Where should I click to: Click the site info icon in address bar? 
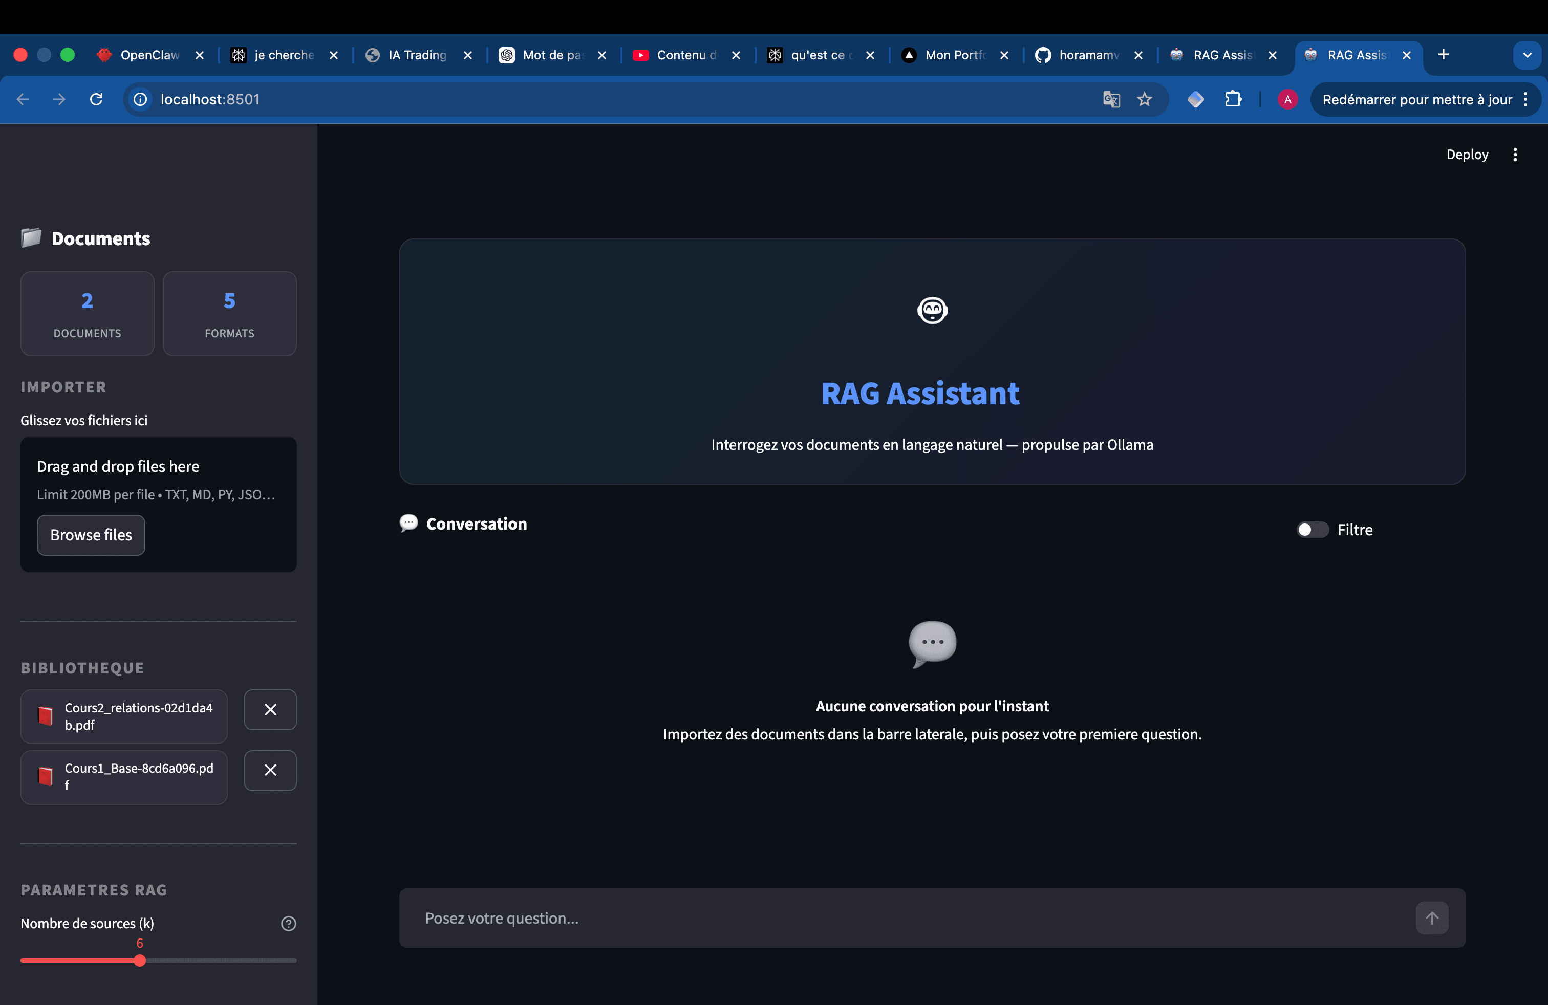point(140,99)
